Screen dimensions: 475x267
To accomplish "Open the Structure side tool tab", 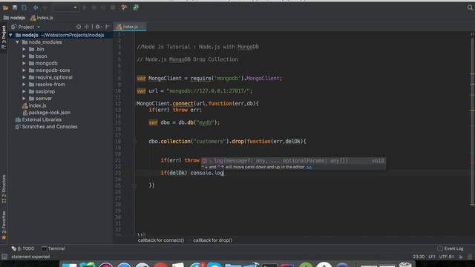I will click(x=4, y=189).
